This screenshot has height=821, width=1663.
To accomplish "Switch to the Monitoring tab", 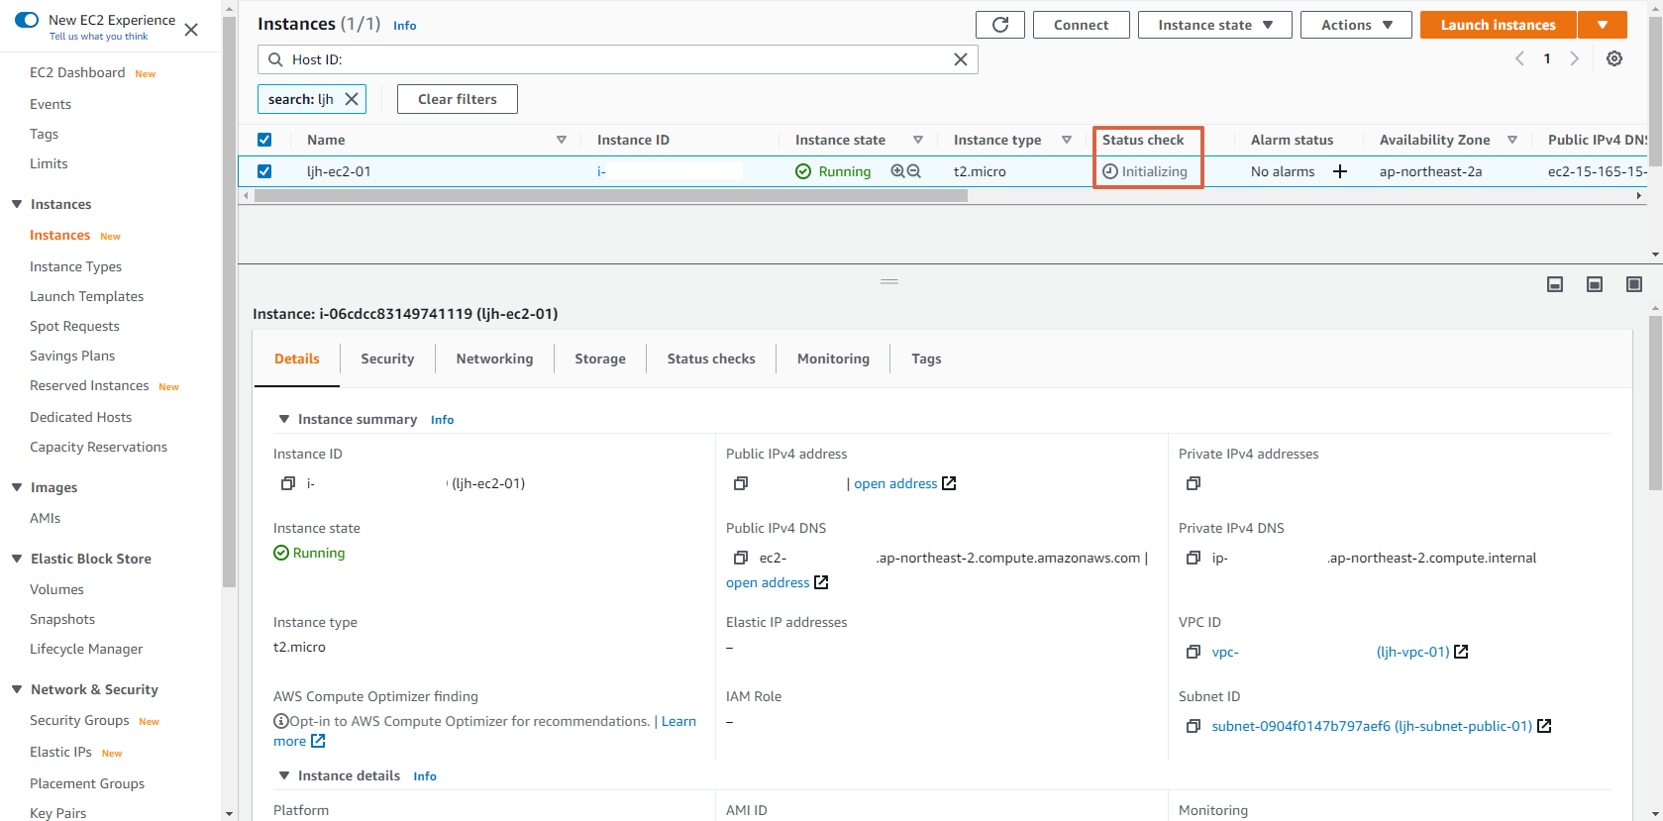I will 833,359.
